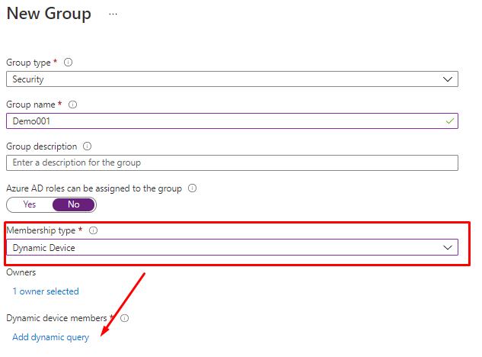Click the New Group page title
The height and width of the screenshot is (357, 482).
pos(49,14)
